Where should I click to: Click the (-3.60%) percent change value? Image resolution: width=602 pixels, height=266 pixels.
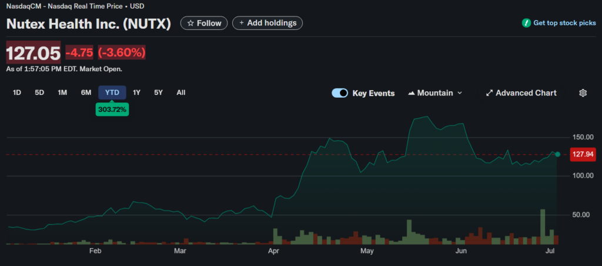(122, 52)
